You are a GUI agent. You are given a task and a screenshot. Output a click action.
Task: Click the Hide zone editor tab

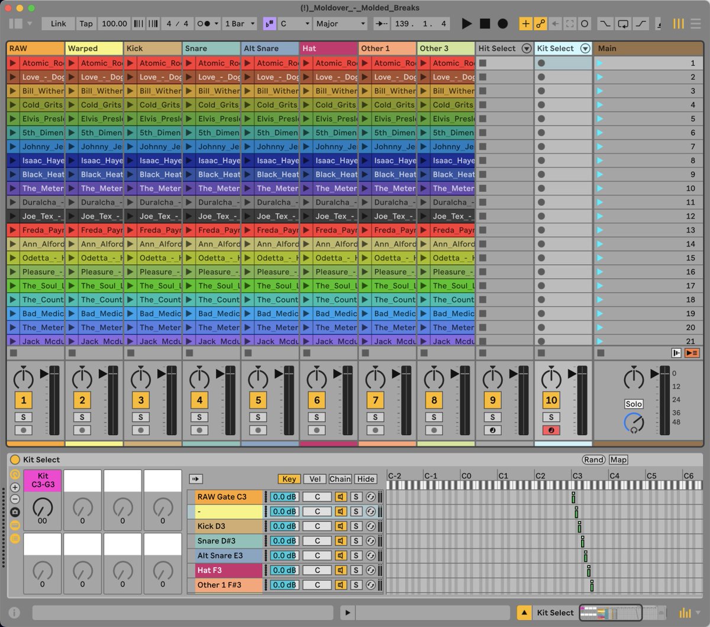[366, 479]
